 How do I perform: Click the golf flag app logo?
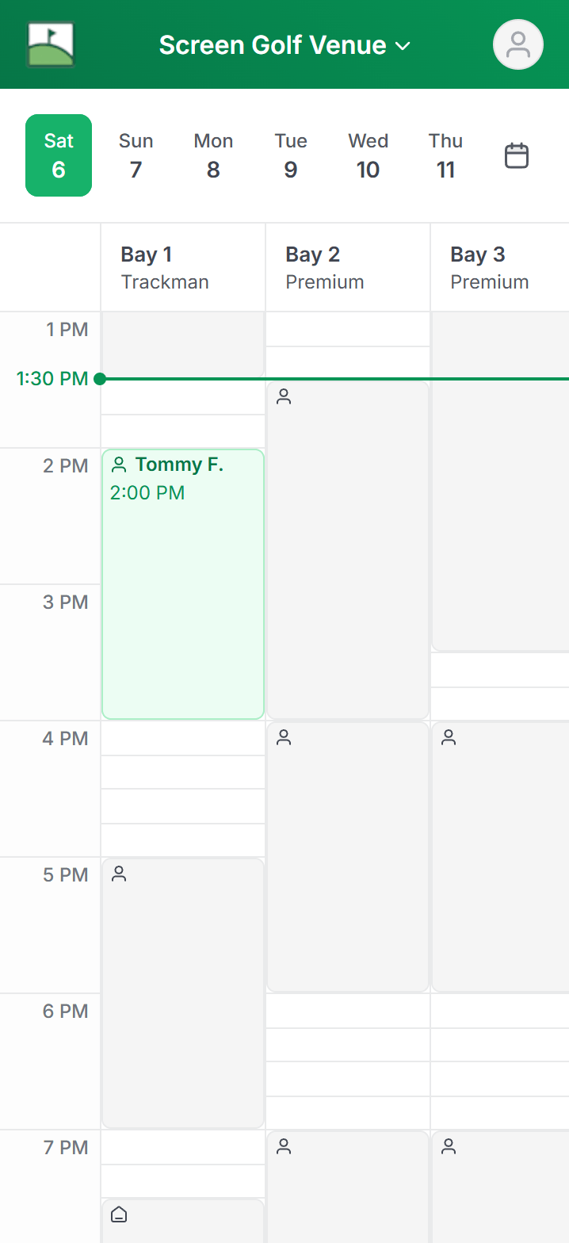tap(51, 44)
